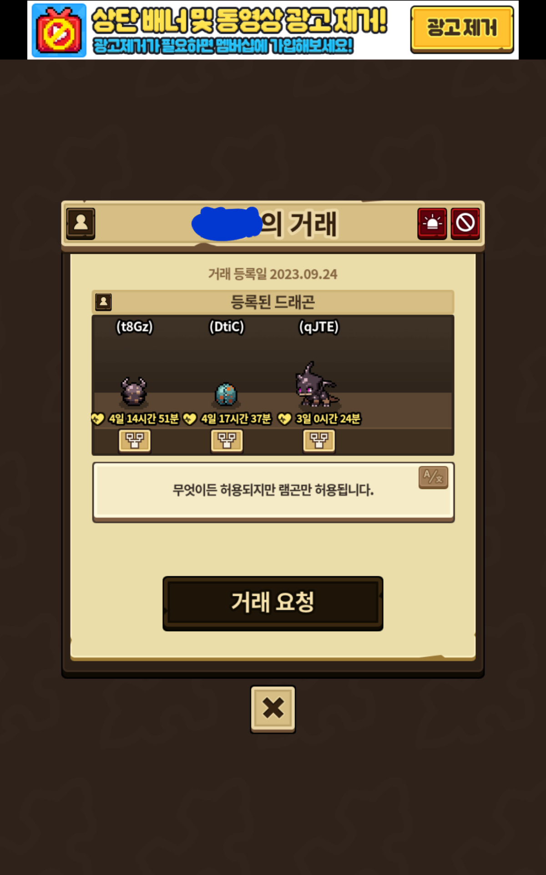Viewport: 546px width, 875px height.
Task: Tap the ad-removal TV icon in the banner
Action: (x=59, y=31)
